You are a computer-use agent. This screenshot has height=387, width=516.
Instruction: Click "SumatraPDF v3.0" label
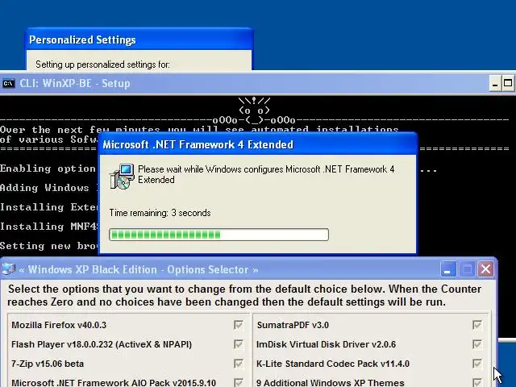coord(293,325)
